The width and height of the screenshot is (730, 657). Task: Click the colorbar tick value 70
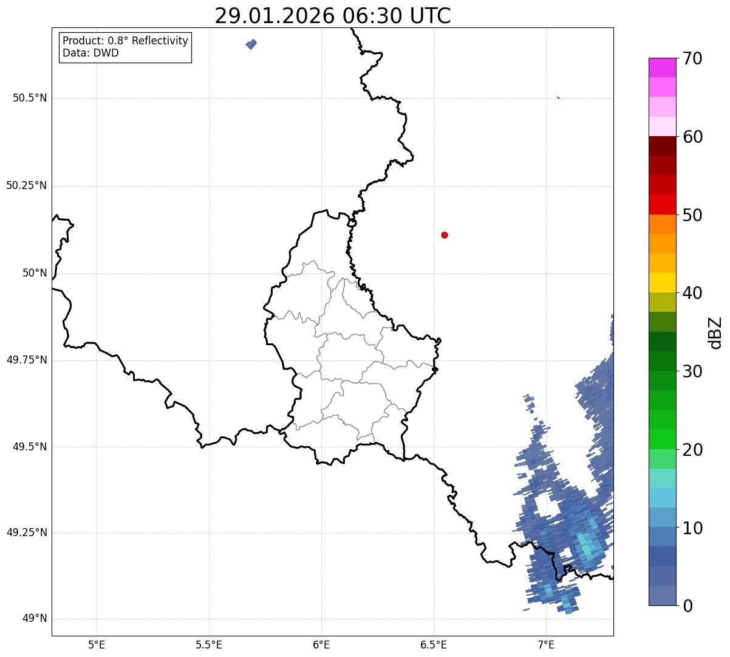click(693, 59)
